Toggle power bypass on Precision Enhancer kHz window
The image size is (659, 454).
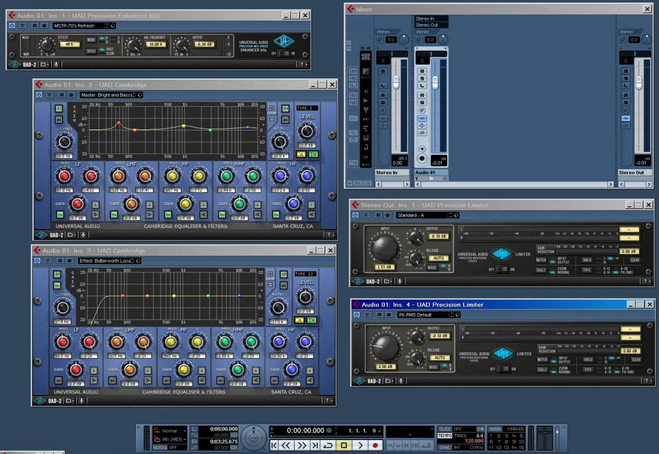coord(13,26)
